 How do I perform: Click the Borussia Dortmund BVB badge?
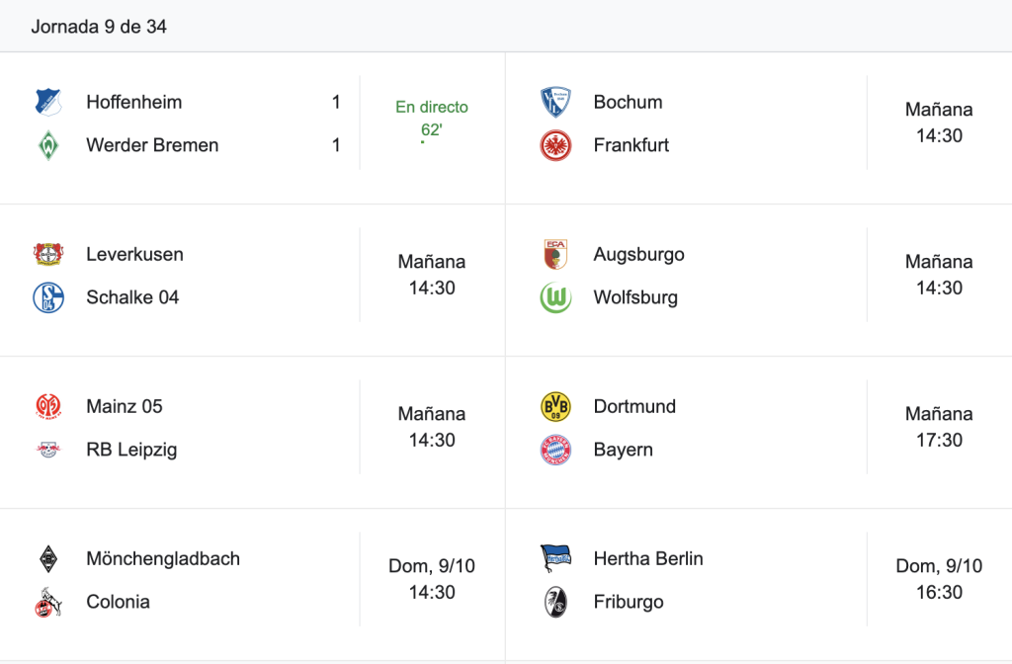point(555,406)
